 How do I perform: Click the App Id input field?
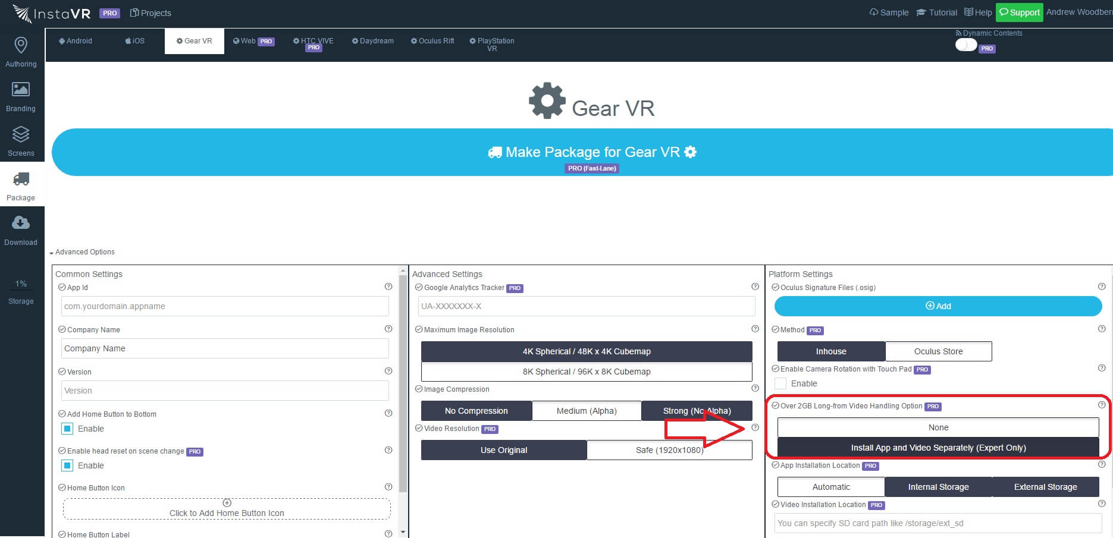225,306
